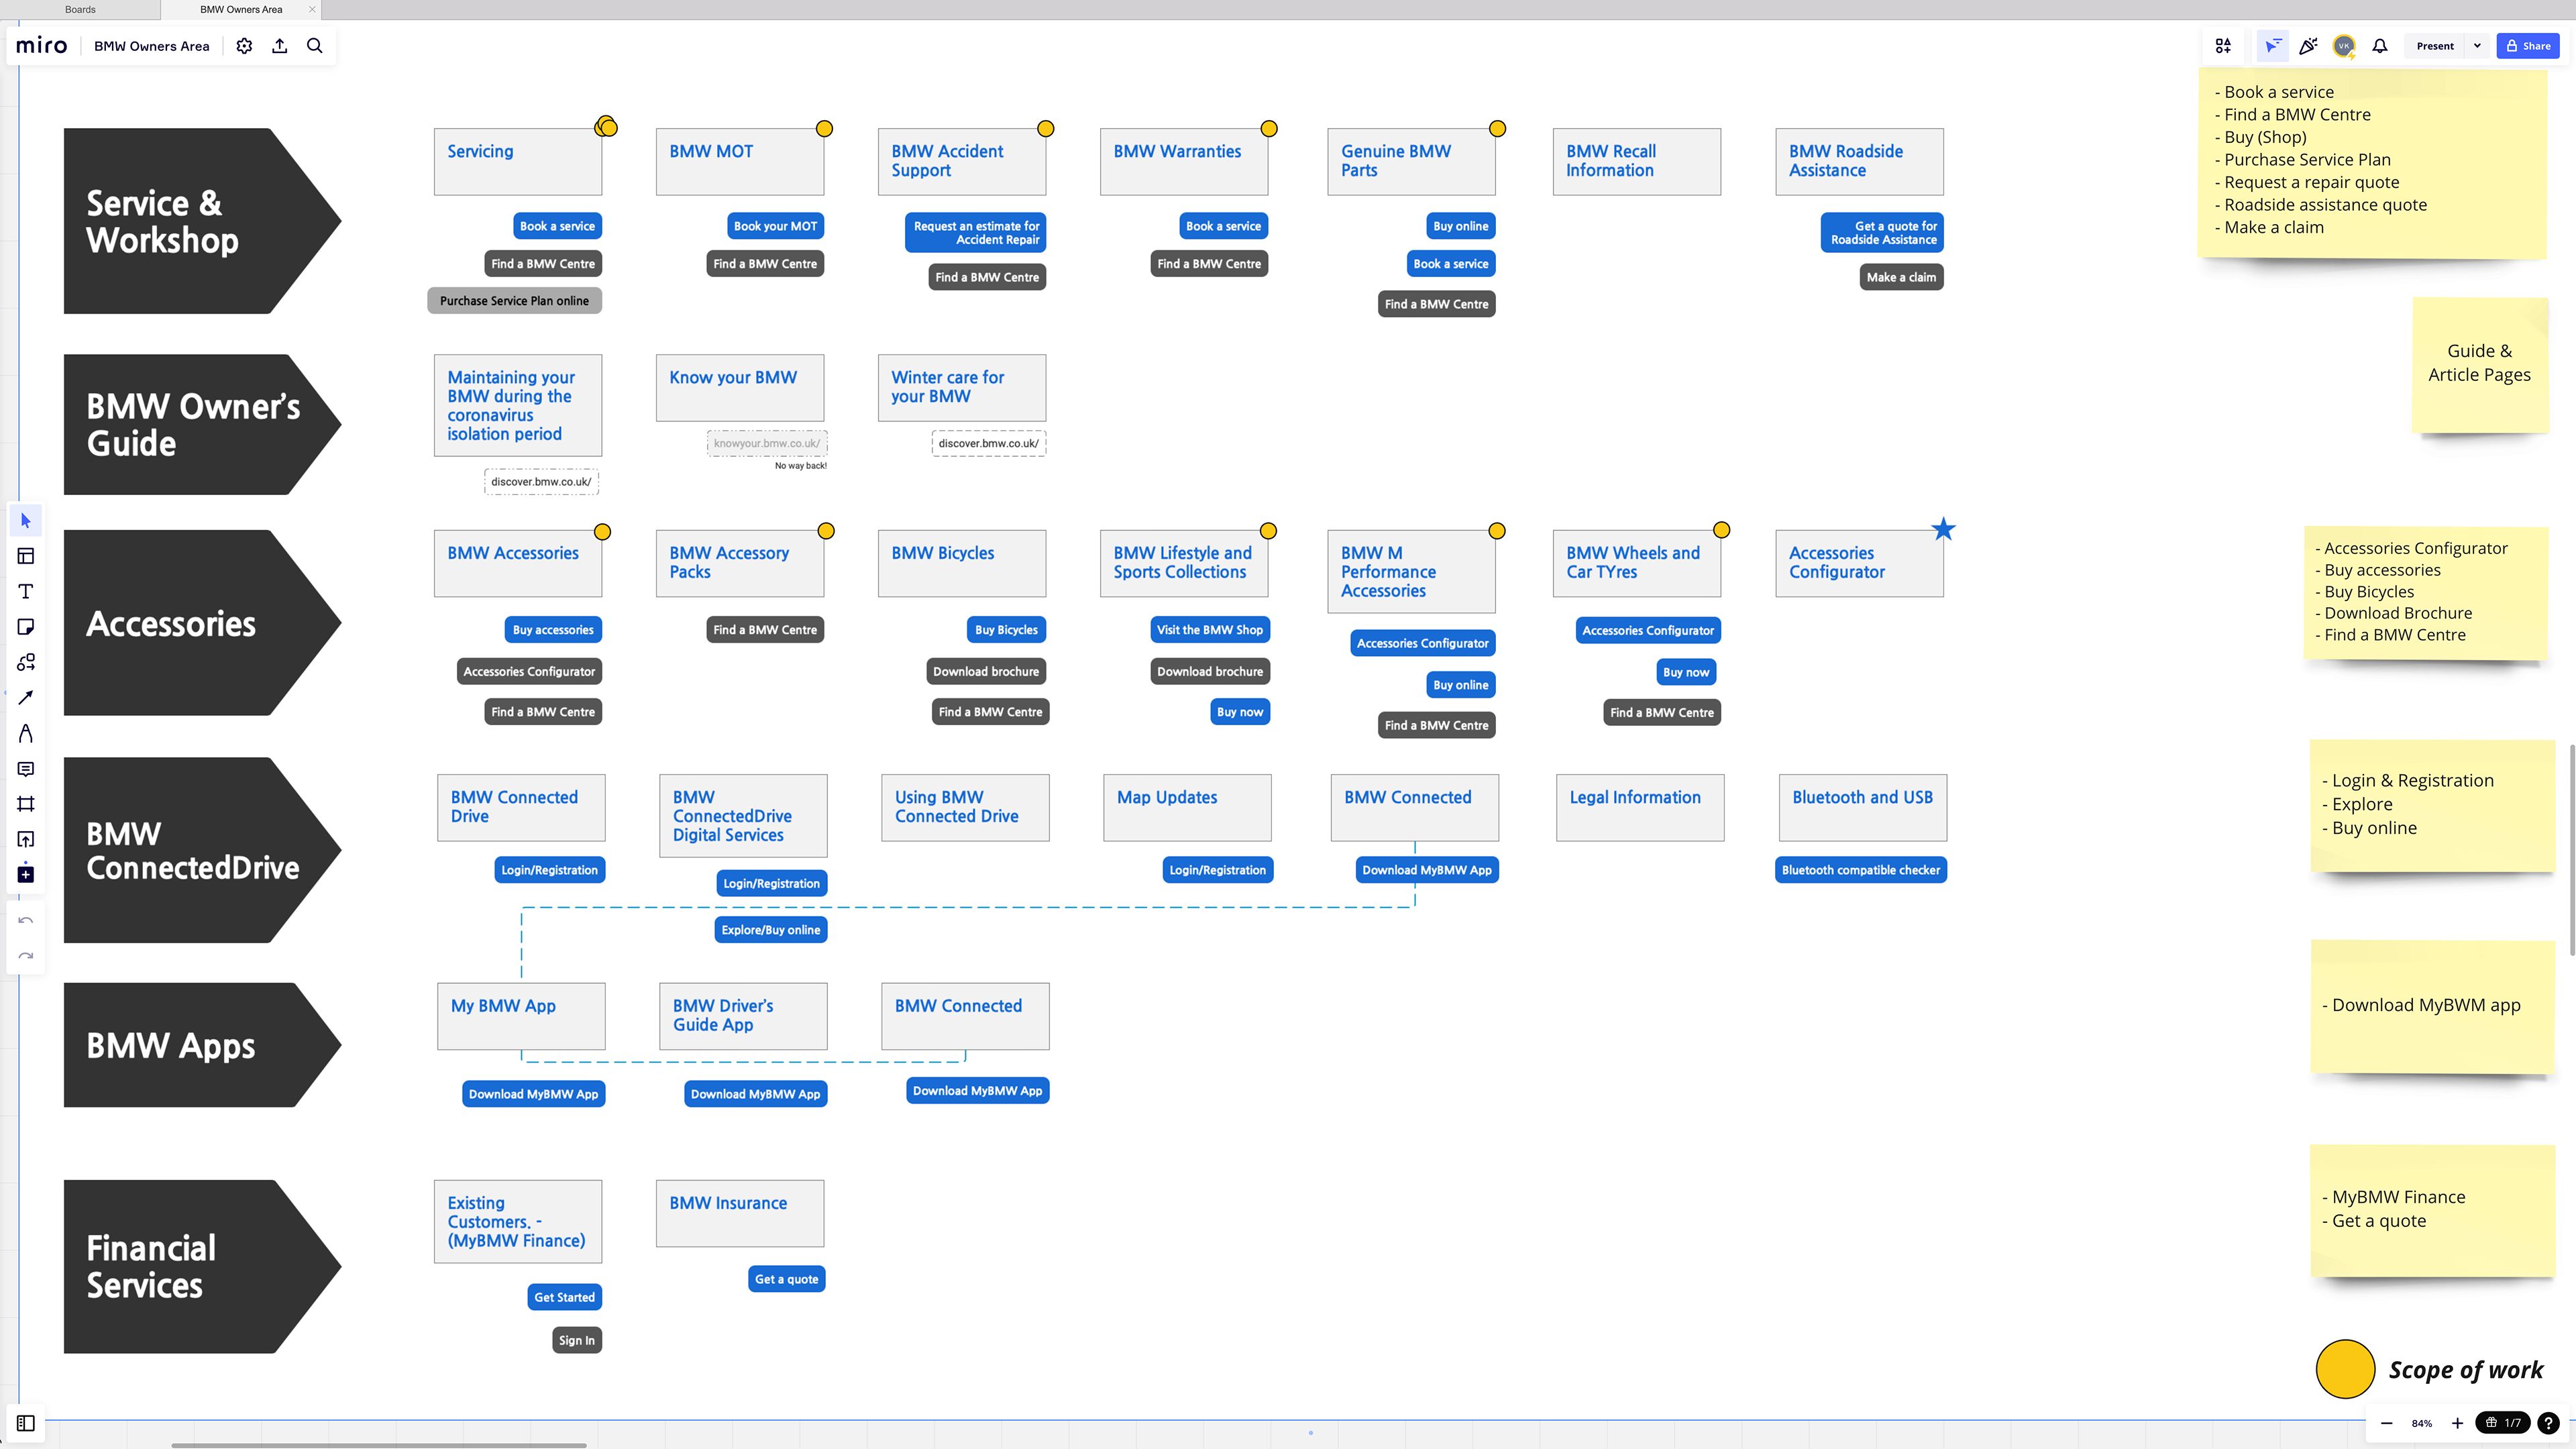Zoom in with the plus control
Screen dimensions: 2576x1449
(x=2457, y=1423)
